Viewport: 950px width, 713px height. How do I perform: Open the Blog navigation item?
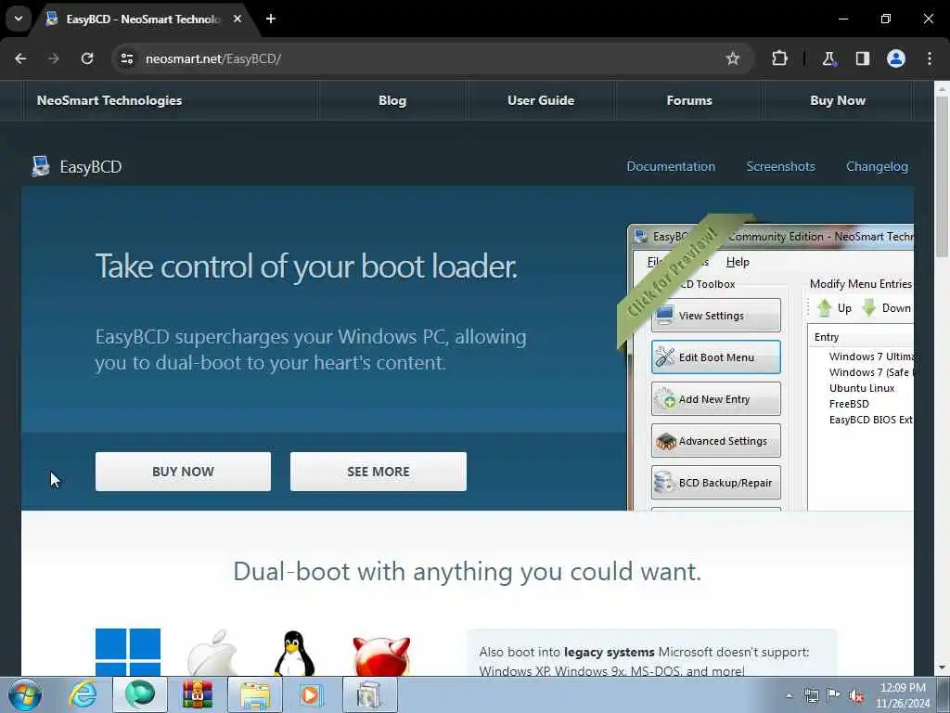392,100
